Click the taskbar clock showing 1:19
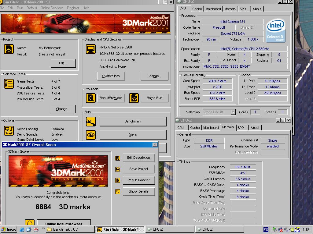Screen dimensions: 313x234 (306, 230)
